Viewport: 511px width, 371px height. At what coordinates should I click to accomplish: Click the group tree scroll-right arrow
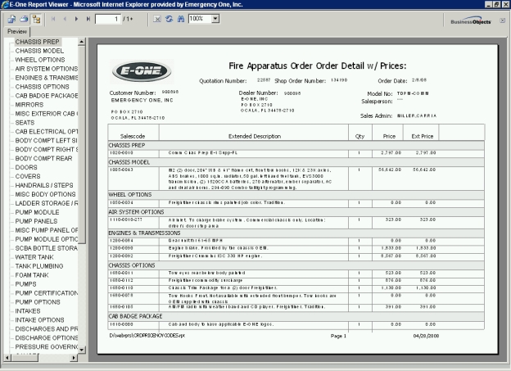[74, 358]
